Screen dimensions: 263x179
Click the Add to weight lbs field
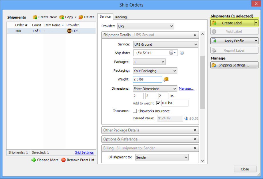pyautogui.click(x=175, y=103)
